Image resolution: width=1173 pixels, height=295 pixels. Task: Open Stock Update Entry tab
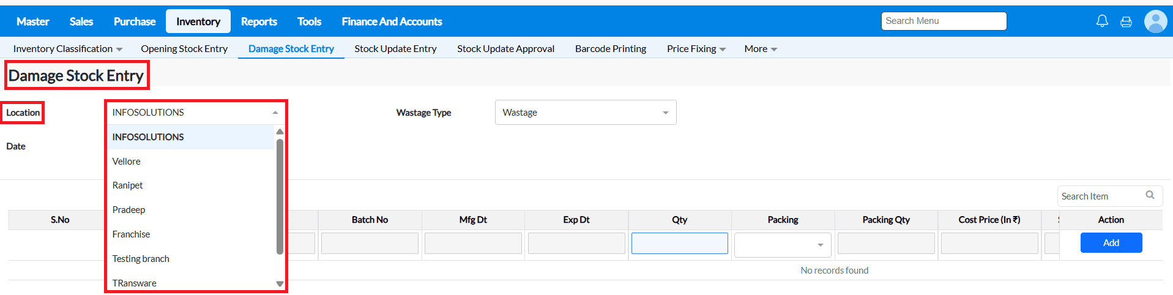395,49
